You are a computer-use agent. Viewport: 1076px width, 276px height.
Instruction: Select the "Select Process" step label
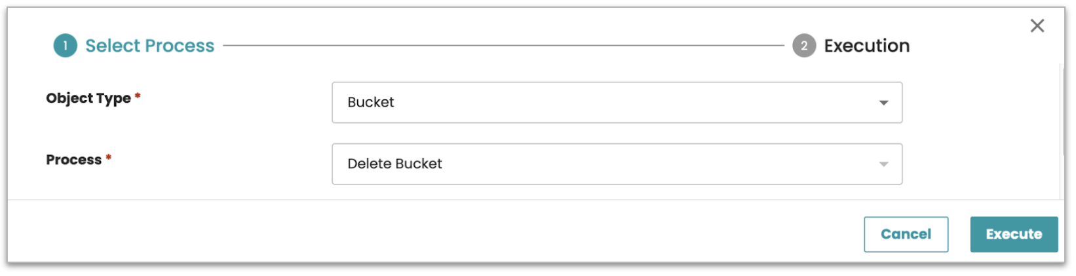[x=149, y=46]
